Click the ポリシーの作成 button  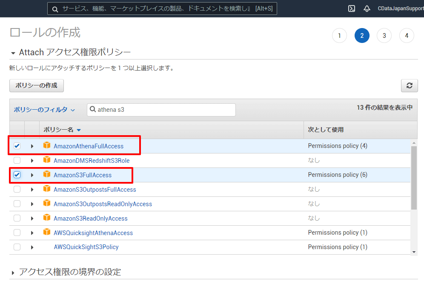[x=37, y=85]
